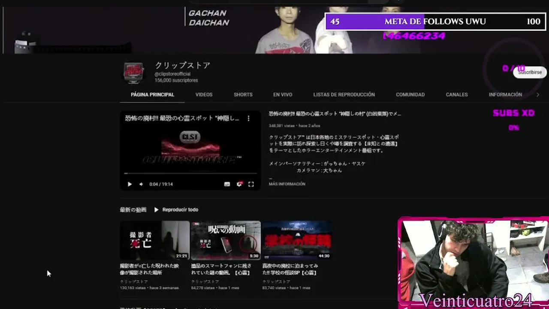Open the VIDEOS tab
Viewport: 549px width, 309px height.
(x=204, y=94)
